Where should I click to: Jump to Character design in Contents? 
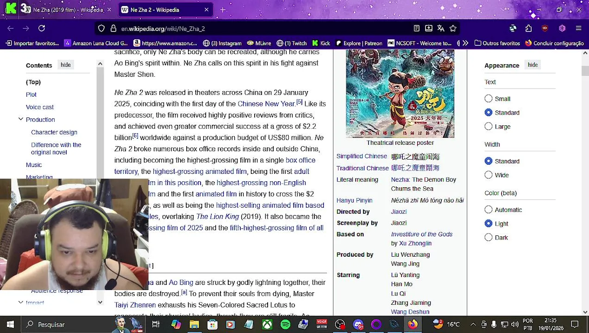click(x=54, y=132)
